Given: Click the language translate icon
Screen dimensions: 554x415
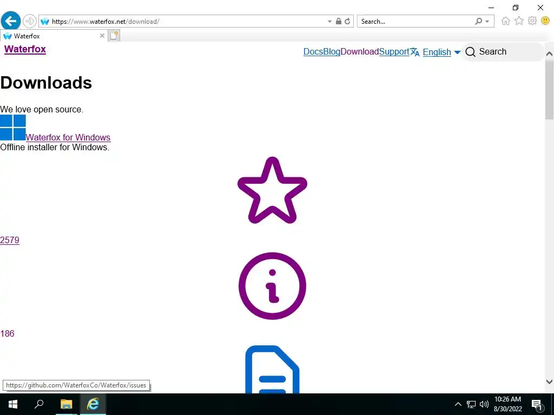Looking at the screenshot, I should click(415, 52).
